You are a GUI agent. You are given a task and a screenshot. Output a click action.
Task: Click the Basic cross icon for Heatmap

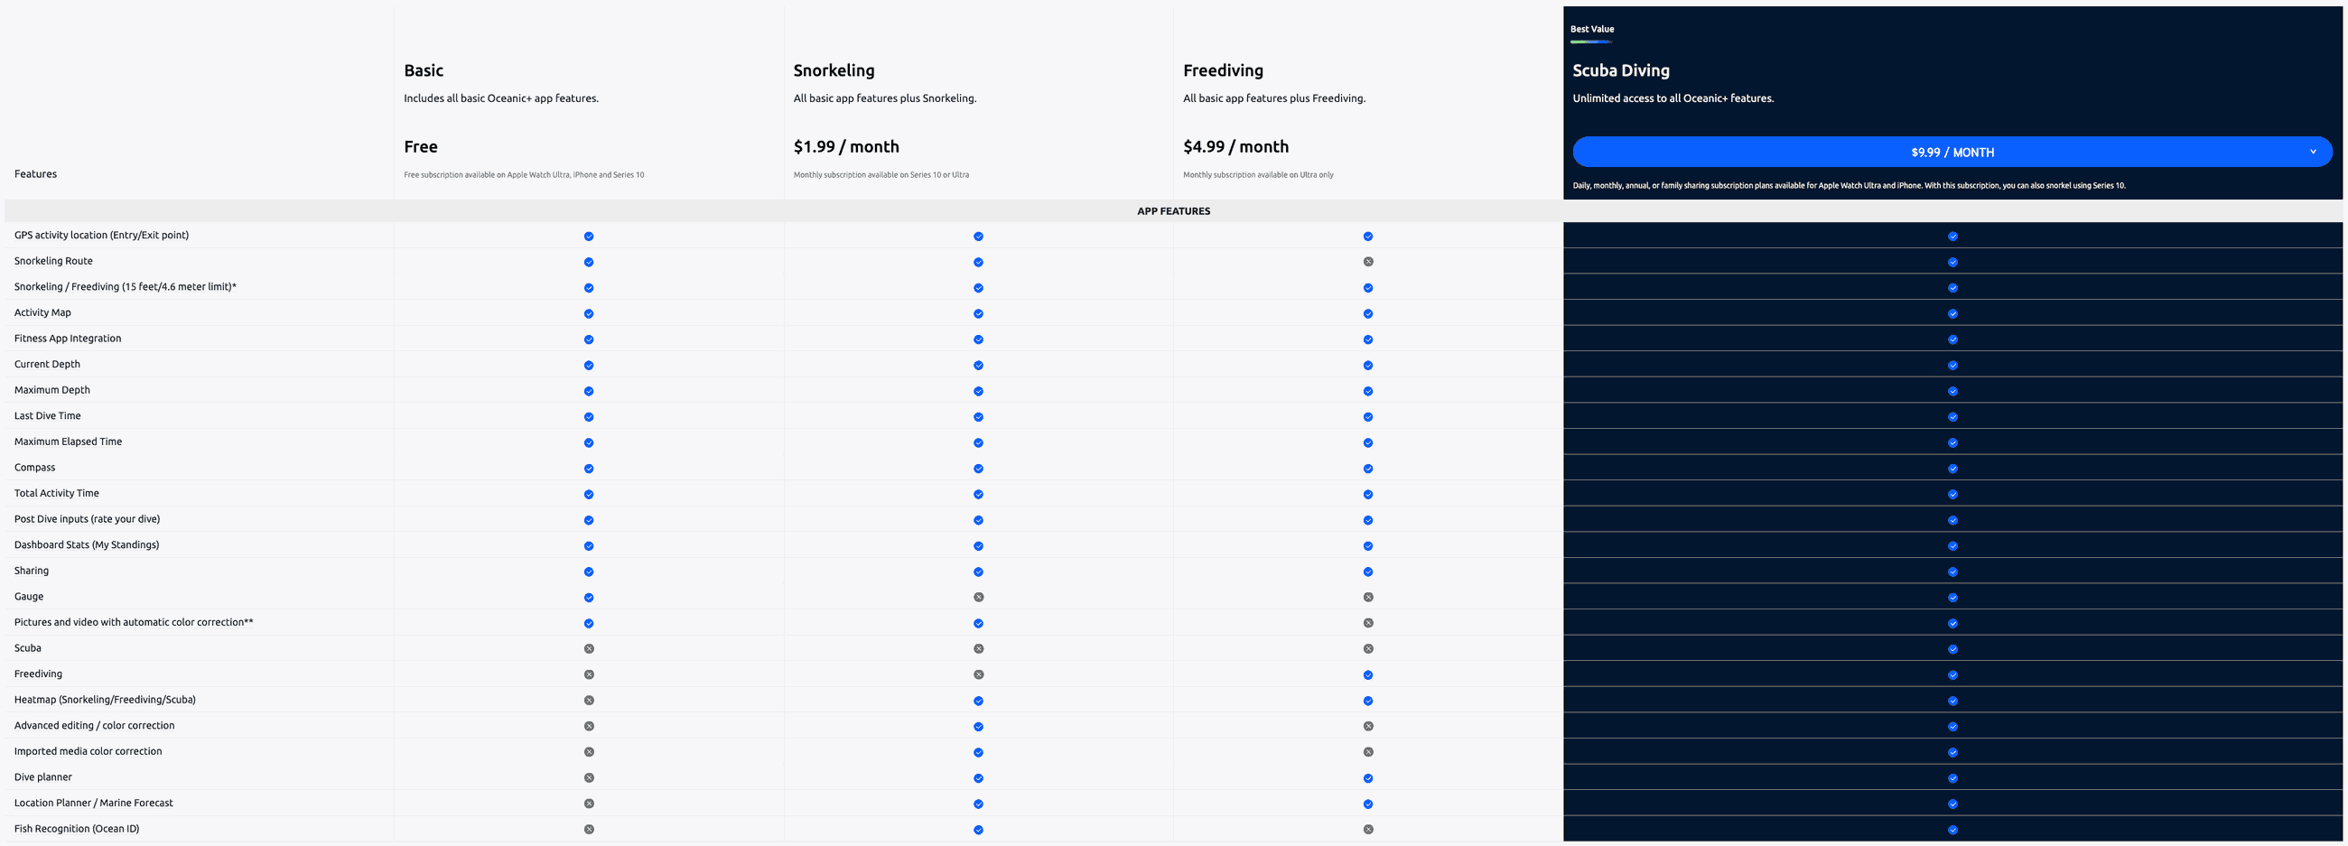coord(589,700)
